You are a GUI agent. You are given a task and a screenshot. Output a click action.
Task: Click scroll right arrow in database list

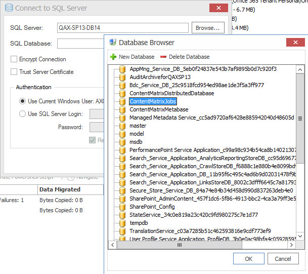[x=291, y=245]
